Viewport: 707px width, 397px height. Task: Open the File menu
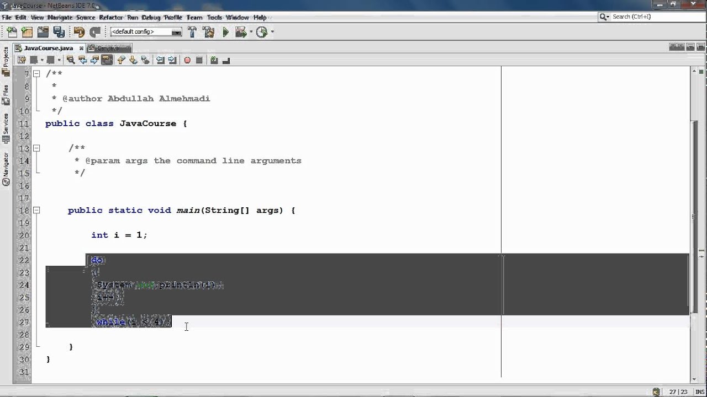coord(7,18)
